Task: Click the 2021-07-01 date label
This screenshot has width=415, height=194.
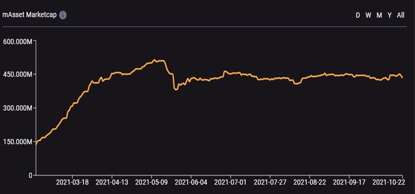Action: click(x=230, y=182)
